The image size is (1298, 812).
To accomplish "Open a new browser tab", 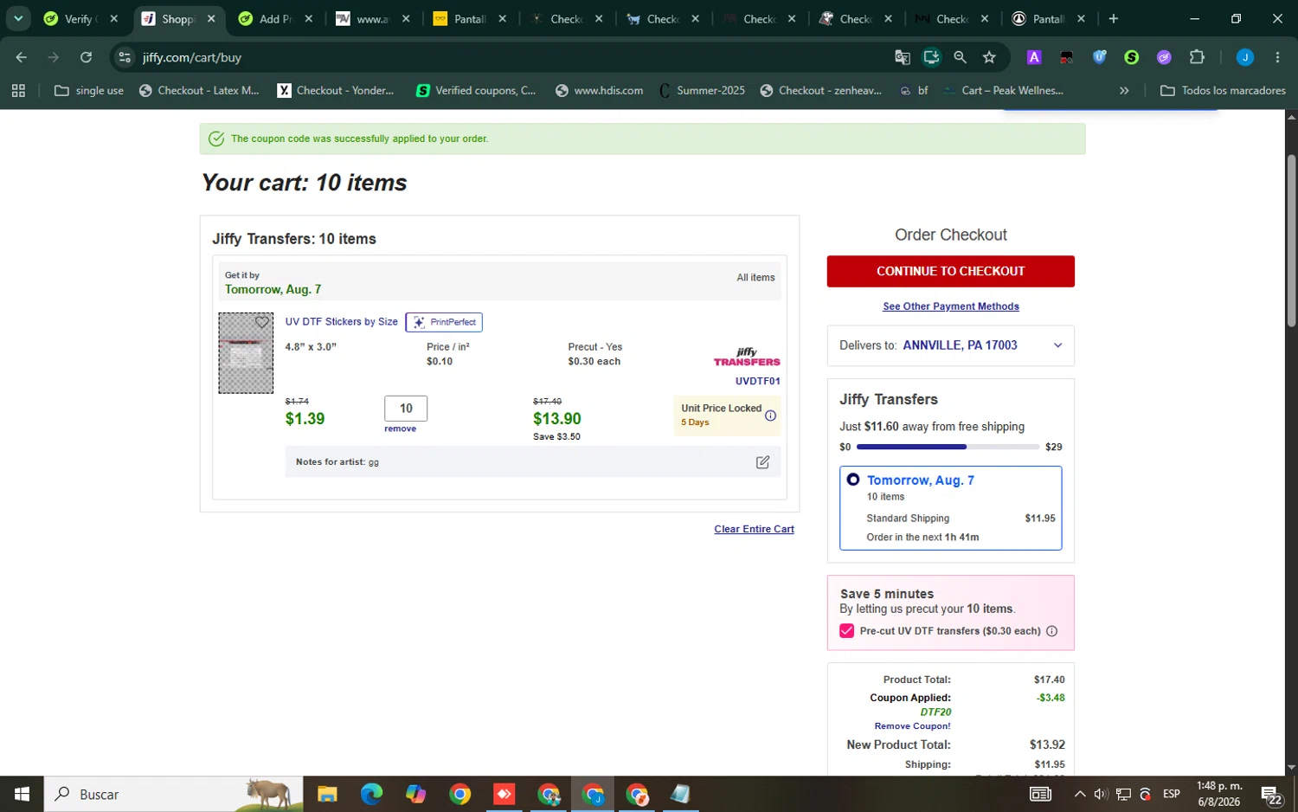I will (1114, 19).
